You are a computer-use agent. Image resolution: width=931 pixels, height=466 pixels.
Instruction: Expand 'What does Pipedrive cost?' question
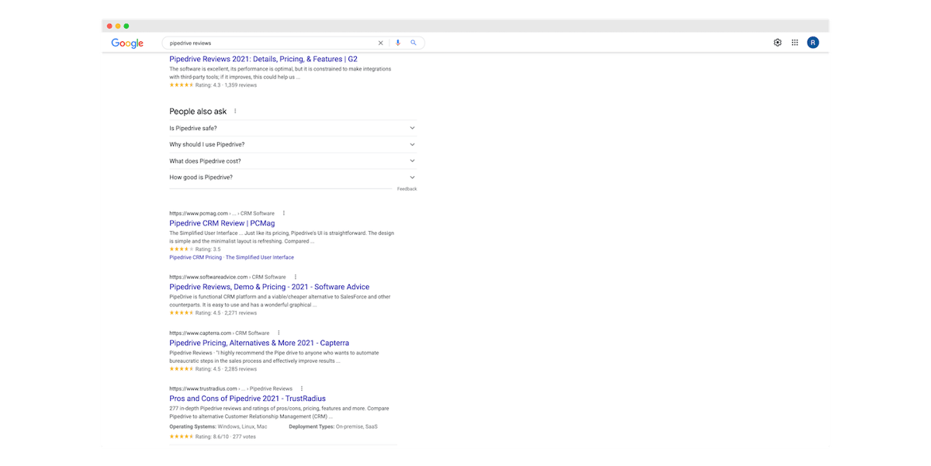pyautogui.click(x=292, y=161)
